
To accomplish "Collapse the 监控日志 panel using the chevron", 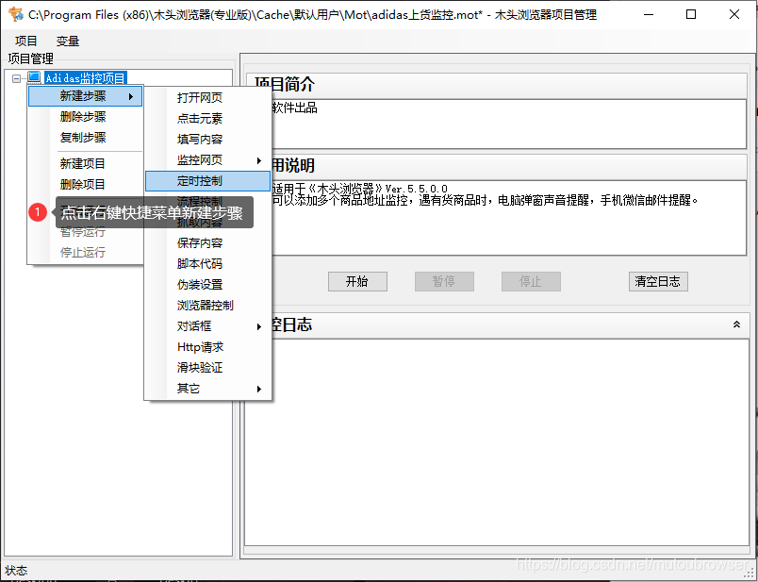I will coord(736,324).
